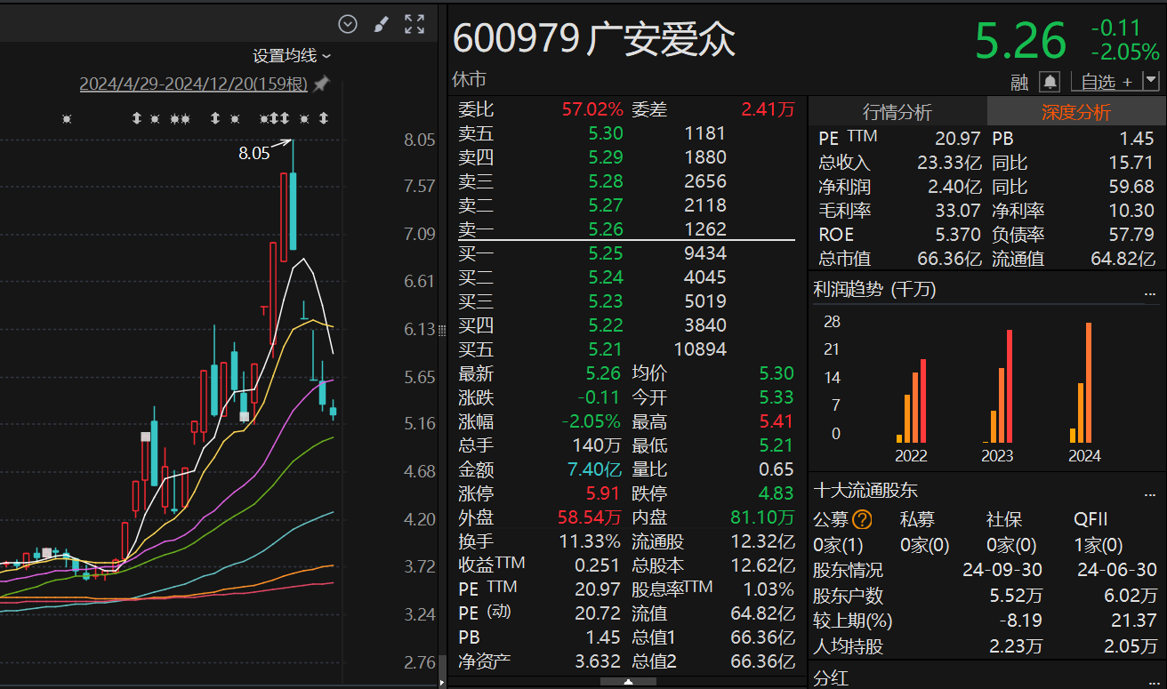Expand the panel with the bottom up-arrow
This screenshot has height=689, width=1167.
click(629, 682)
